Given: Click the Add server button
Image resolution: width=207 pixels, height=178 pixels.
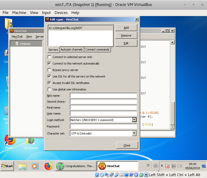Looking at the screenshot, I should 126,28.
